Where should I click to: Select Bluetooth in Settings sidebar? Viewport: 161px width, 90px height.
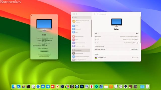[81, 29]
